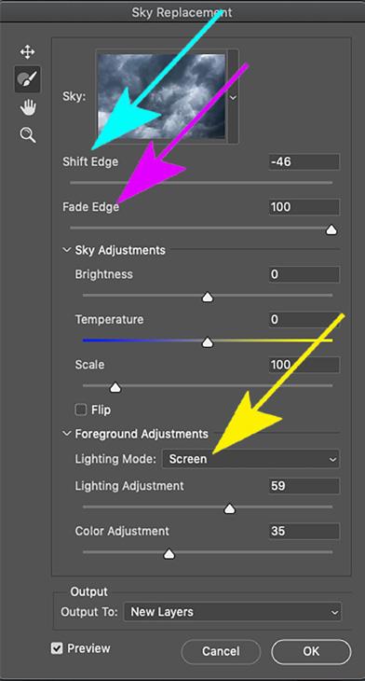Click the cloudy sky preview thumbnail
Image resolution: width=365 pixels, height=681 pixels.
[161, 96]
